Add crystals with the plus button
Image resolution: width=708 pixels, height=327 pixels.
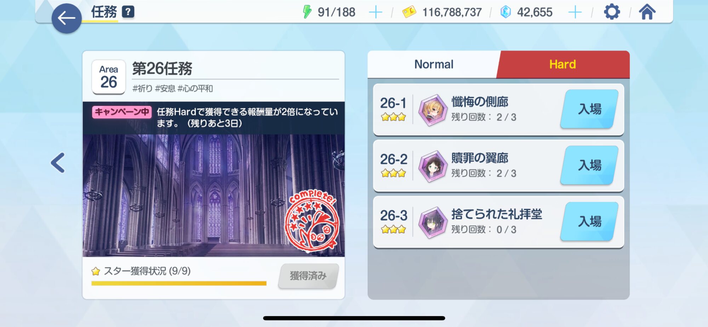click(575, 12)
